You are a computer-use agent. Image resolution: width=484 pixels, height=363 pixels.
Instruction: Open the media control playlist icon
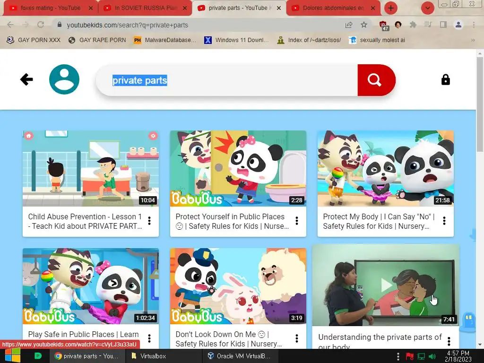tap(428, 25)
